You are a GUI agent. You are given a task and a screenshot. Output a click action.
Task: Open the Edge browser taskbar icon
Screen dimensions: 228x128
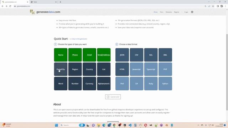tap(104, 125)
